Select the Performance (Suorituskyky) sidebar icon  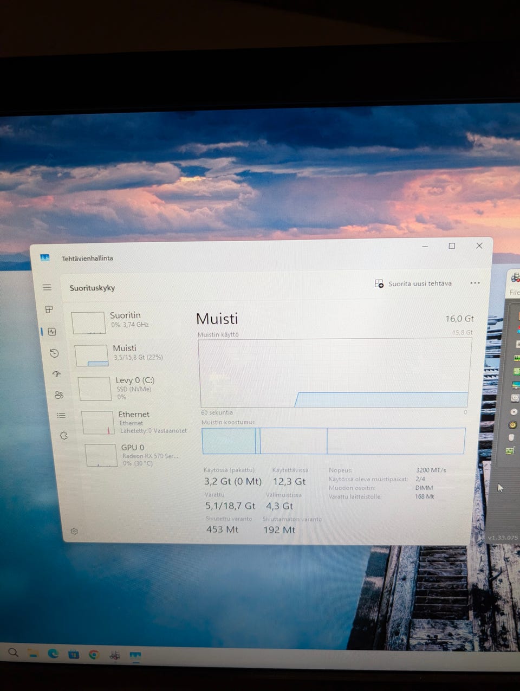click(x=52, y=331)
